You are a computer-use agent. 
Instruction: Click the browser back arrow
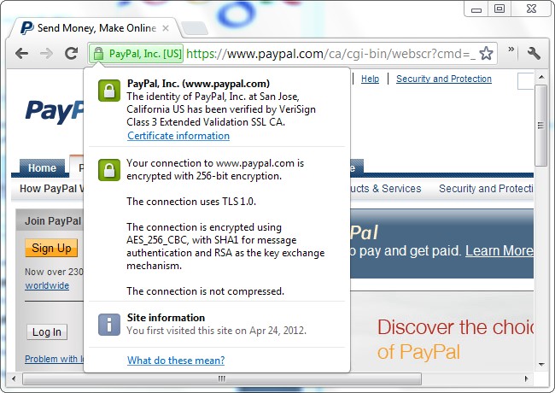tap(21, 54)
